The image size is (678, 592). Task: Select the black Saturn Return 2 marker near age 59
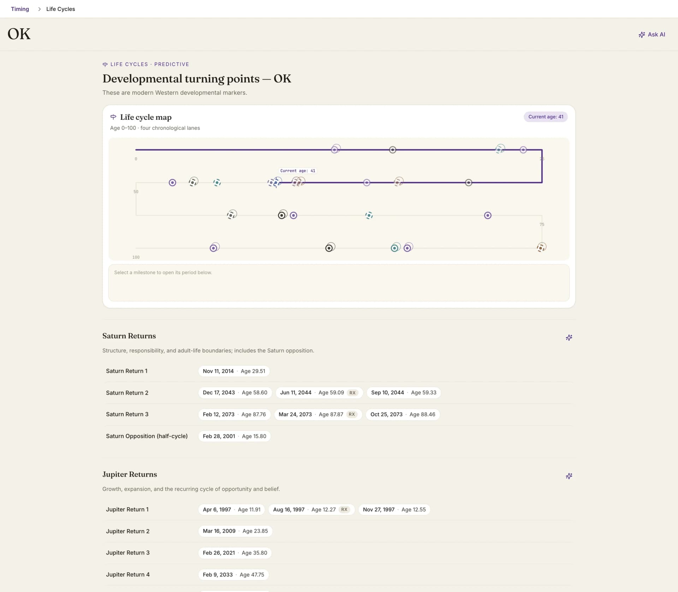pyautogui.click(x=282, y=215)
